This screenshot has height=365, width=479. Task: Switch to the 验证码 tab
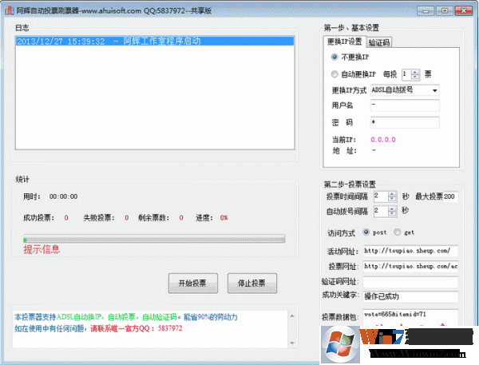(x=378, y=42)
